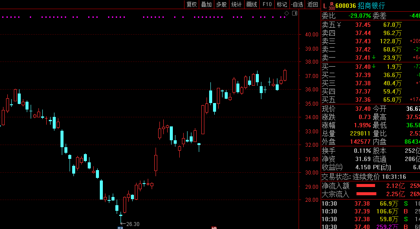Click the 委差 label

click(x=379, y=16)
